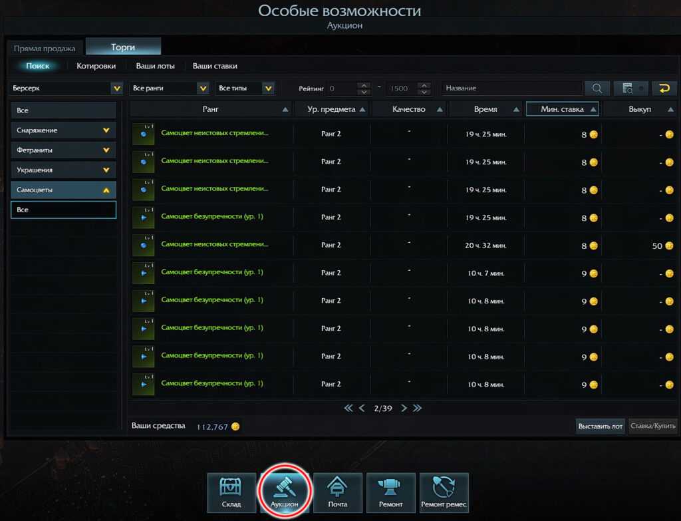Decrease the maximum rating 1500 stepper

click(x=424, y=92)
